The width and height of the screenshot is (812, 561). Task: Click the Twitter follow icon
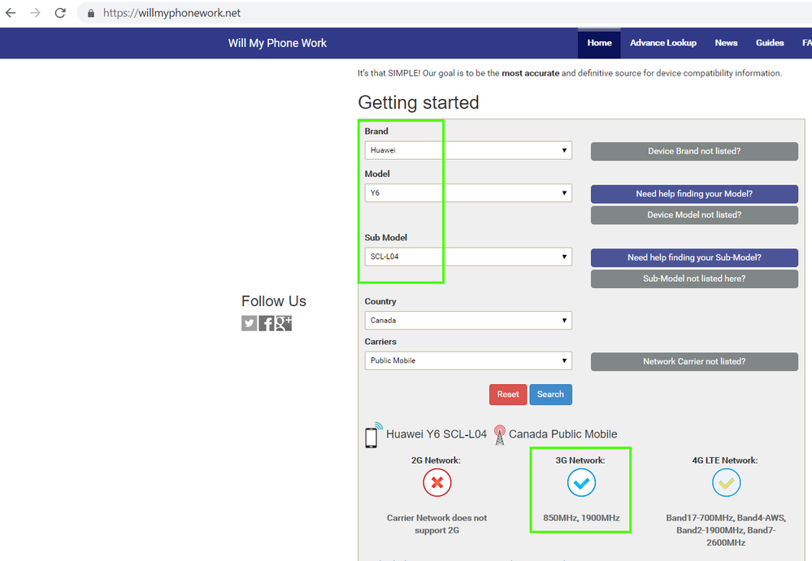point(249,323)
